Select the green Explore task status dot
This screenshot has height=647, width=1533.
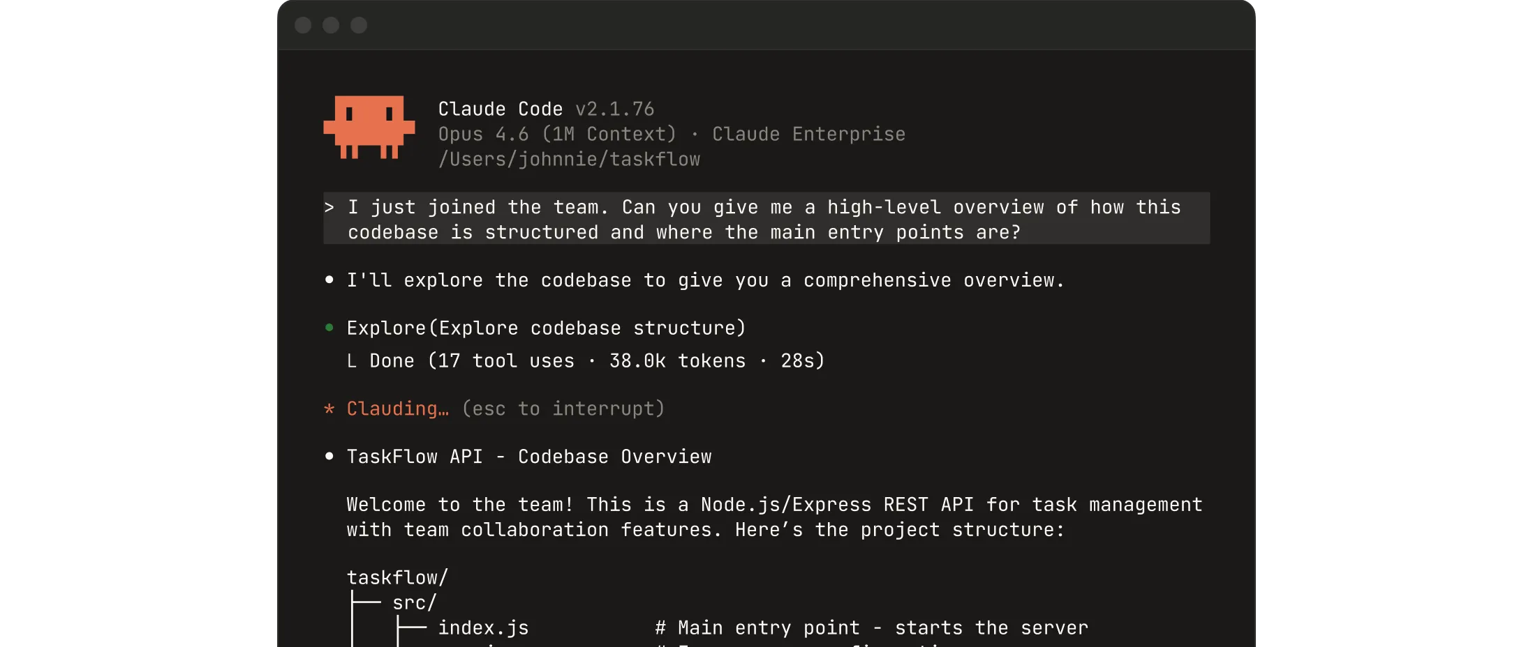pos(330,327)
